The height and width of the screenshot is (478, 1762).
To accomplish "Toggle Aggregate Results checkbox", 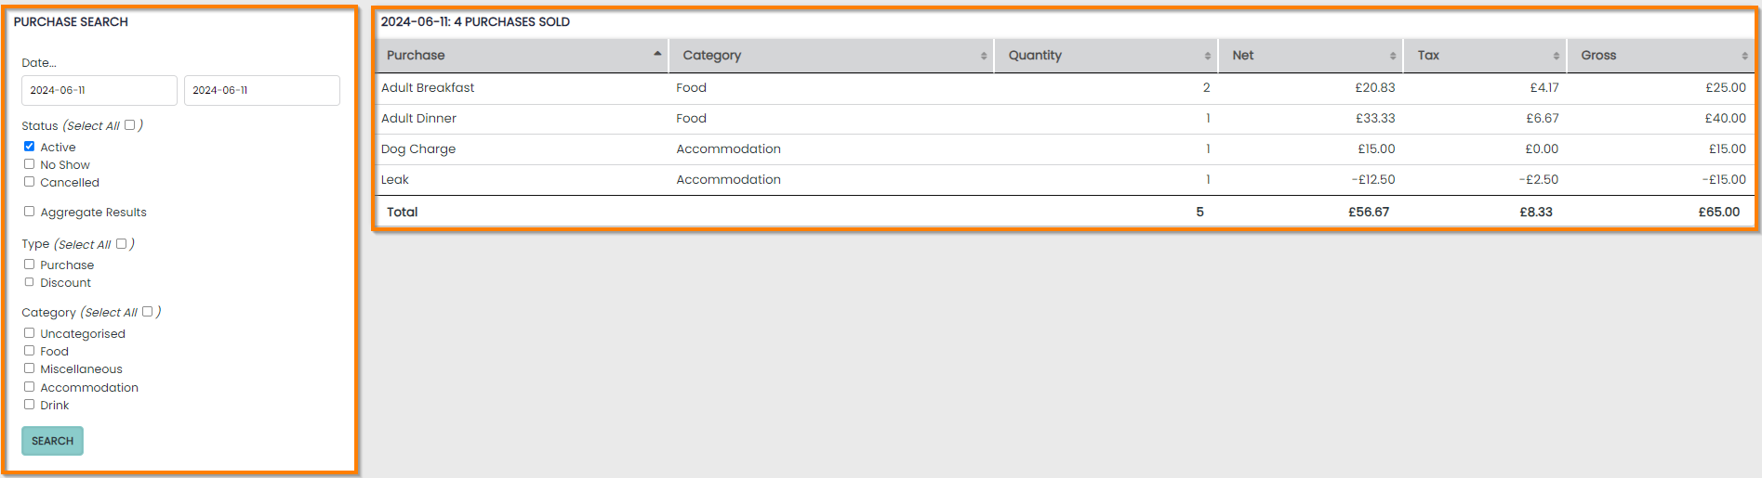I will point(30,212).
